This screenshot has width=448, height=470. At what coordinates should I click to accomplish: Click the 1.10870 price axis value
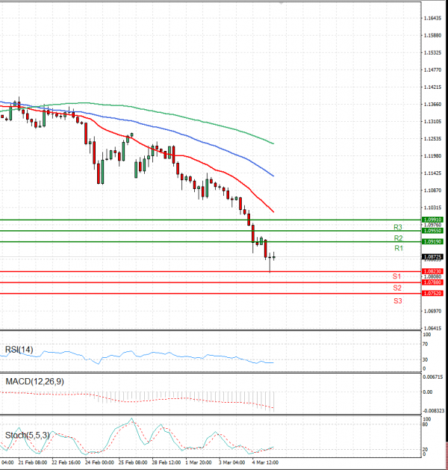(x=433, y=191)
